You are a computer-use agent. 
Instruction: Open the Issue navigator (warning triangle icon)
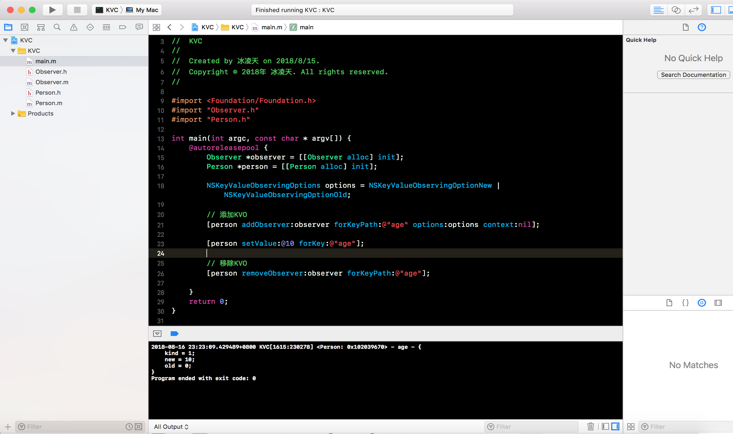coord(74,27)
